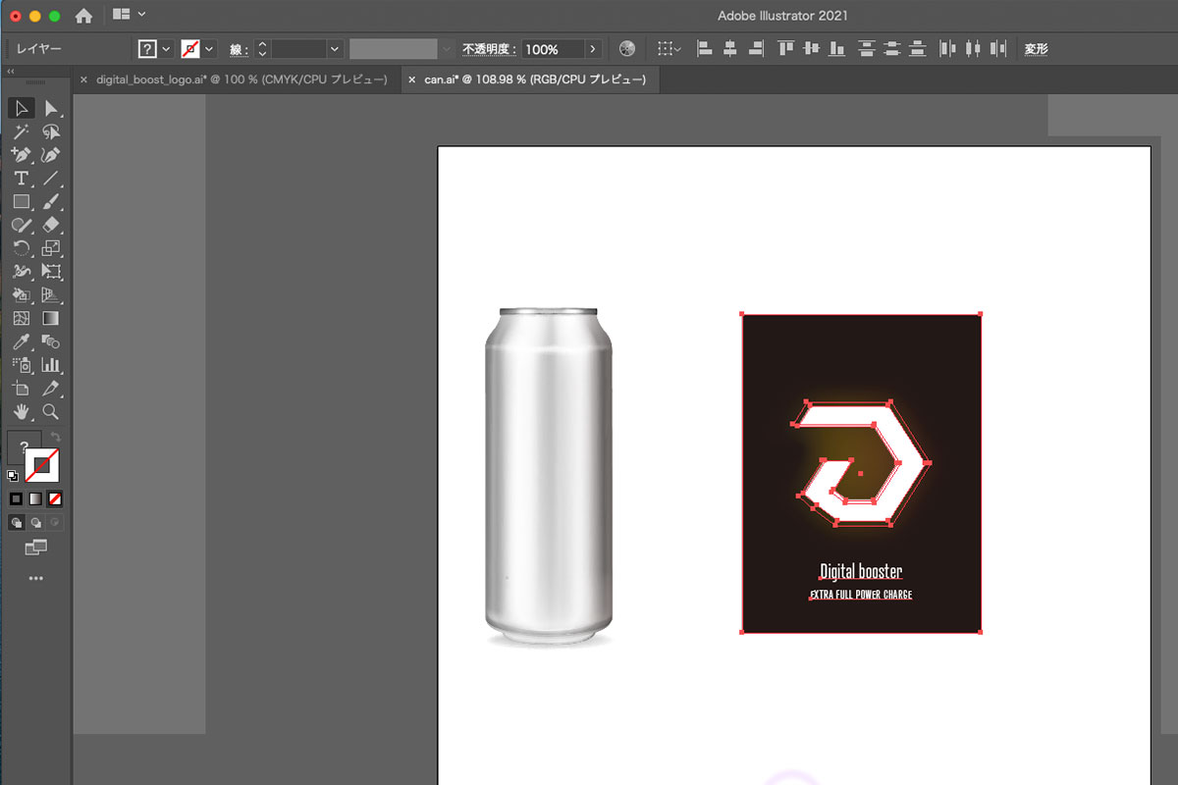This screenshot has height=785, width=1178.
Task: Click the horizontal align left icon
Action: pos(705,48)
